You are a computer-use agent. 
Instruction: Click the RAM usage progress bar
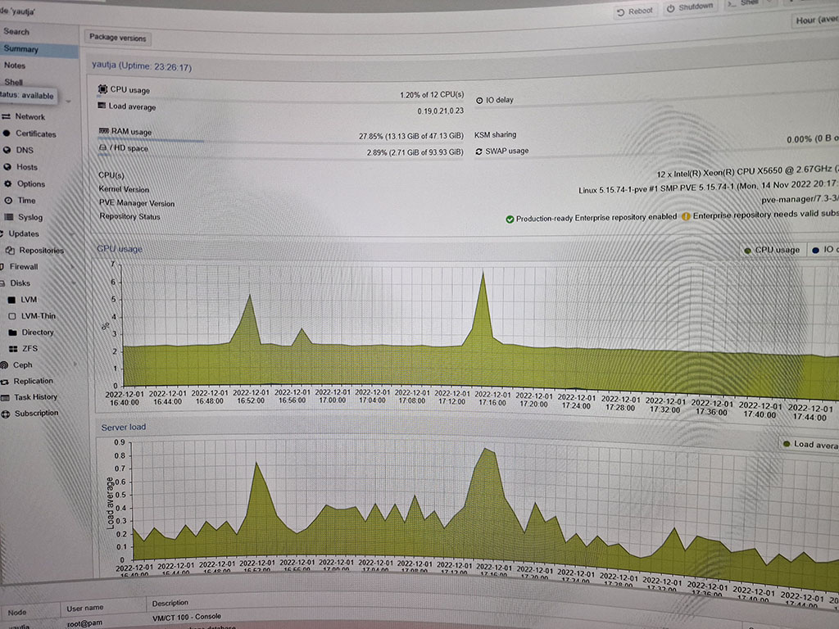pos(152,140)
